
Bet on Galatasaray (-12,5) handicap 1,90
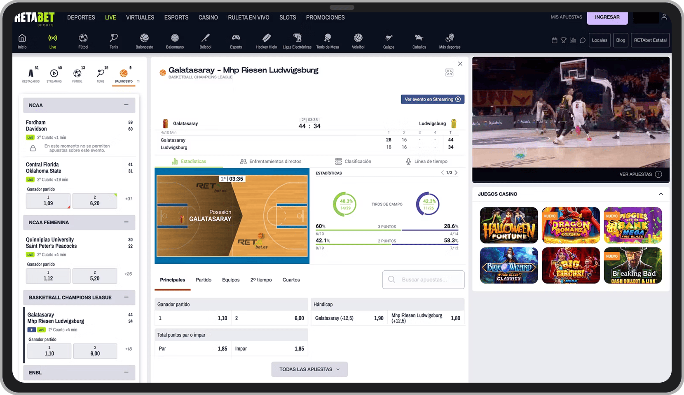(349, 318)
